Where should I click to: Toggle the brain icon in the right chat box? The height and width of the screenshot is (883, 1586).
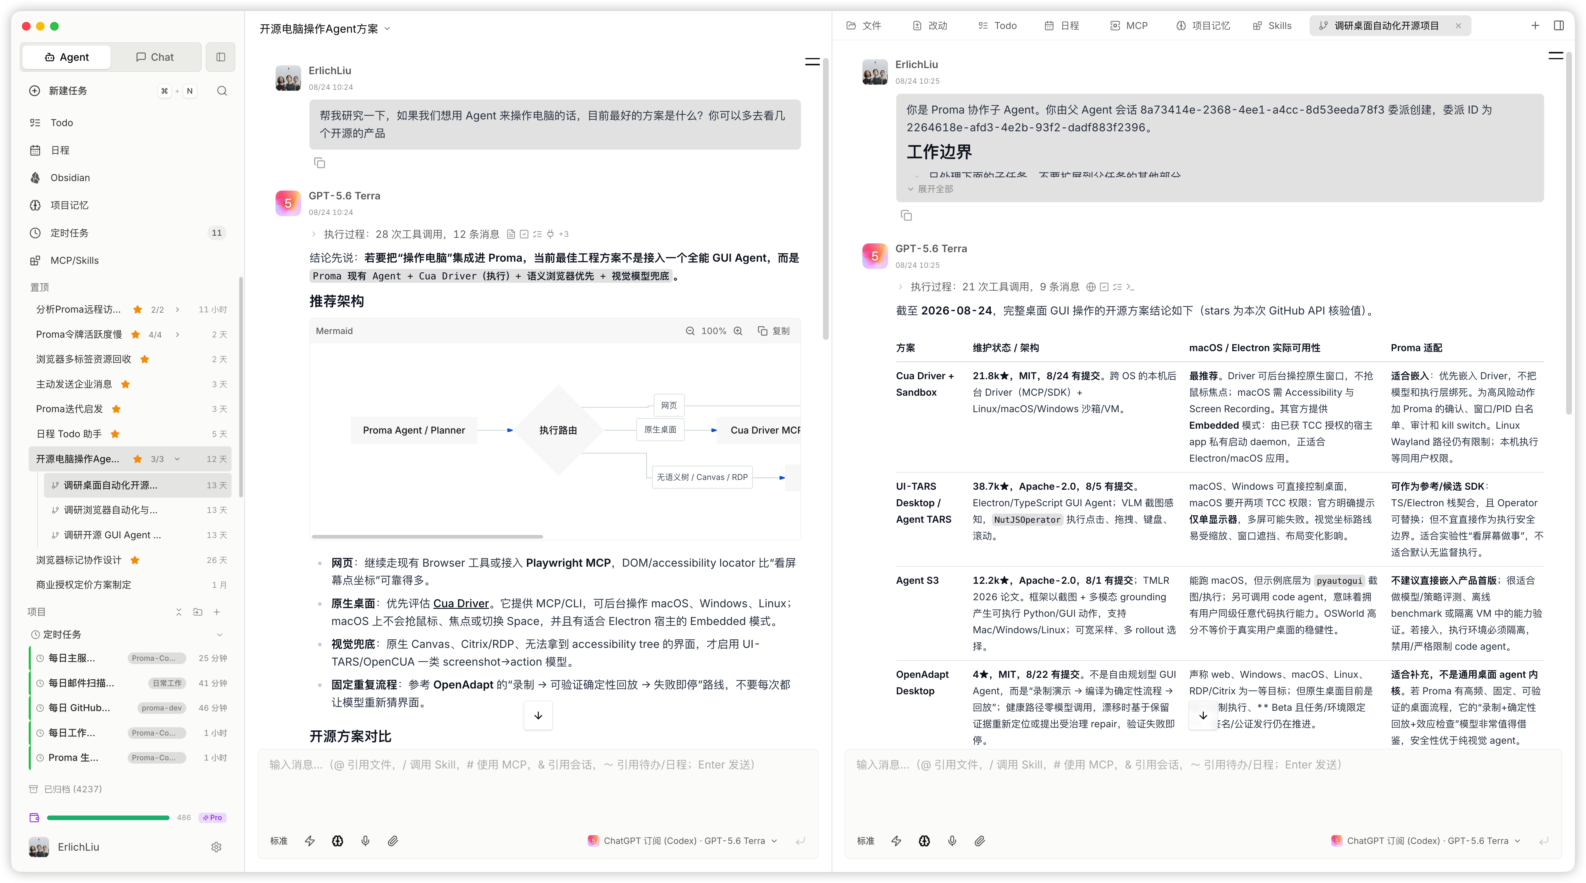(x=924, y=841)
